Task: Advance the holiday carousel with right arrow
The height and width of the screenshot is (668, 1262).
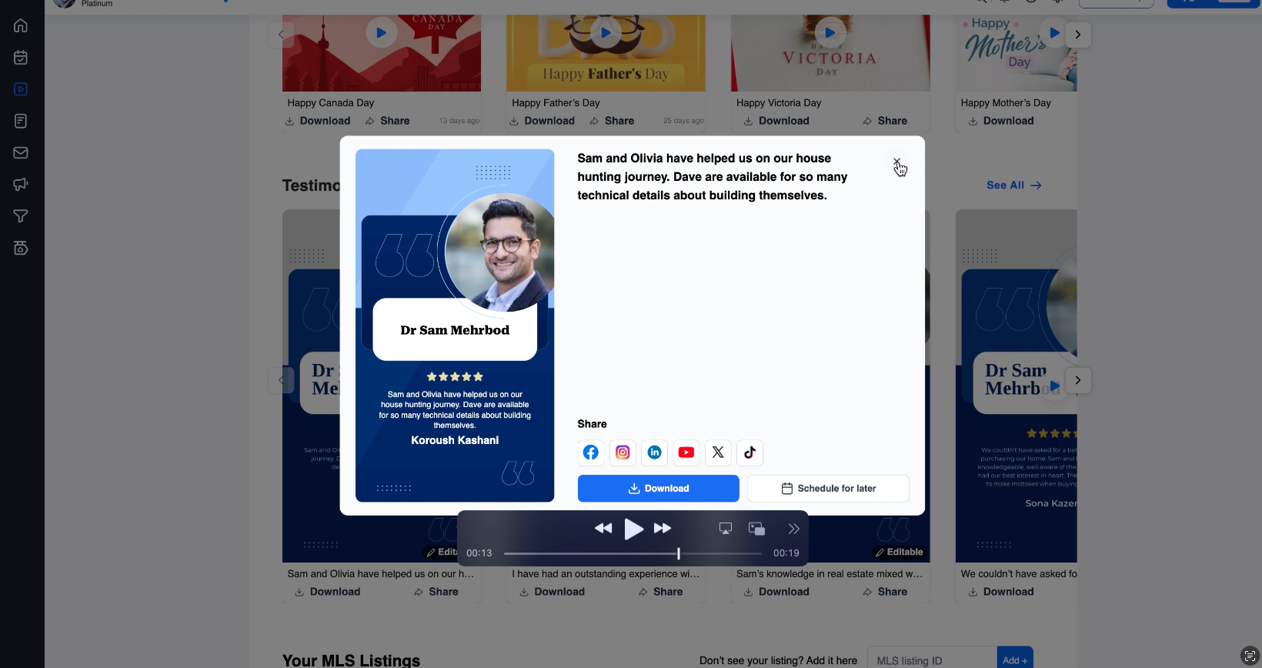Action: pos(1078,35)
